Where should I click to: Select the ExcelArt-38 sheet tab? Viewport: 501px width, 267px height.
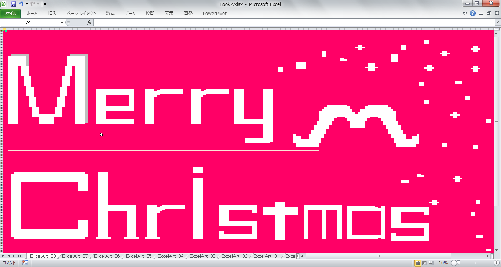[x=43, y=256]
